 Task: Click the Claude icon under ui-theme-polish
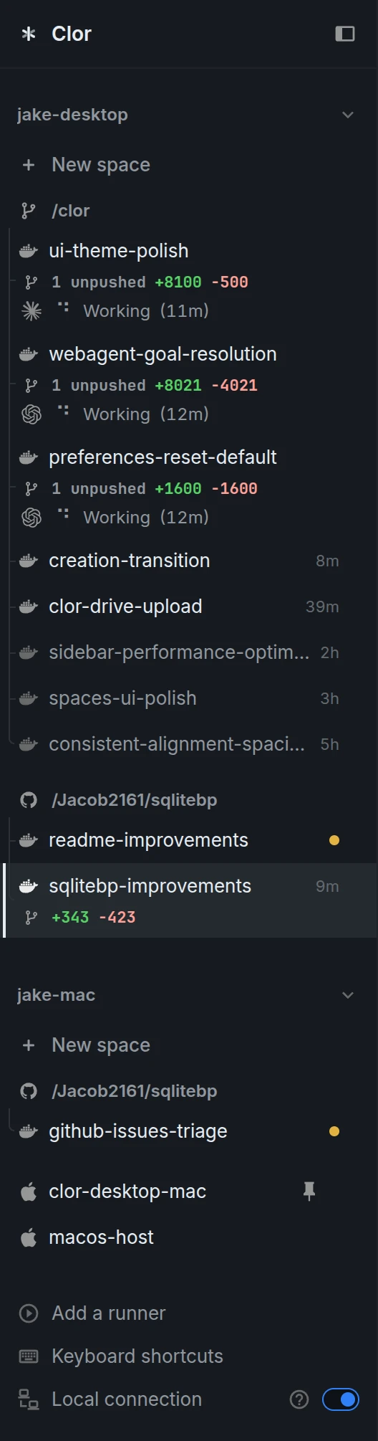point(31,310)
